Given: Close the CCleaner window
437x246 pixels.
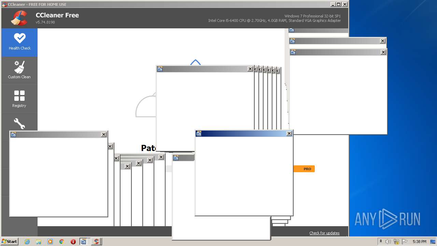Looking at the screenshot, I should click(345, 4).
